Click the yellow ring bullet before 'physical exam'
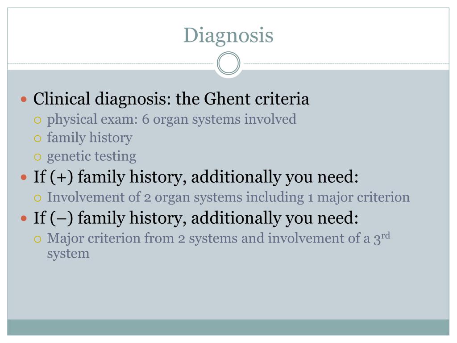This screenshot has width=457, height=343. click(x=37, y=120)
